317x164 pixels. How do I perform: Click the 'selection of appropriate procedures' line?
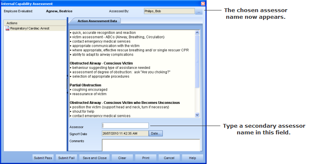coord(100,76)
